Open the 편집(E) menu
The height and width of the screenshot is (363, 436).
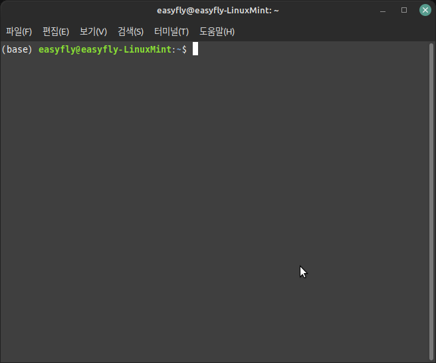56,31
